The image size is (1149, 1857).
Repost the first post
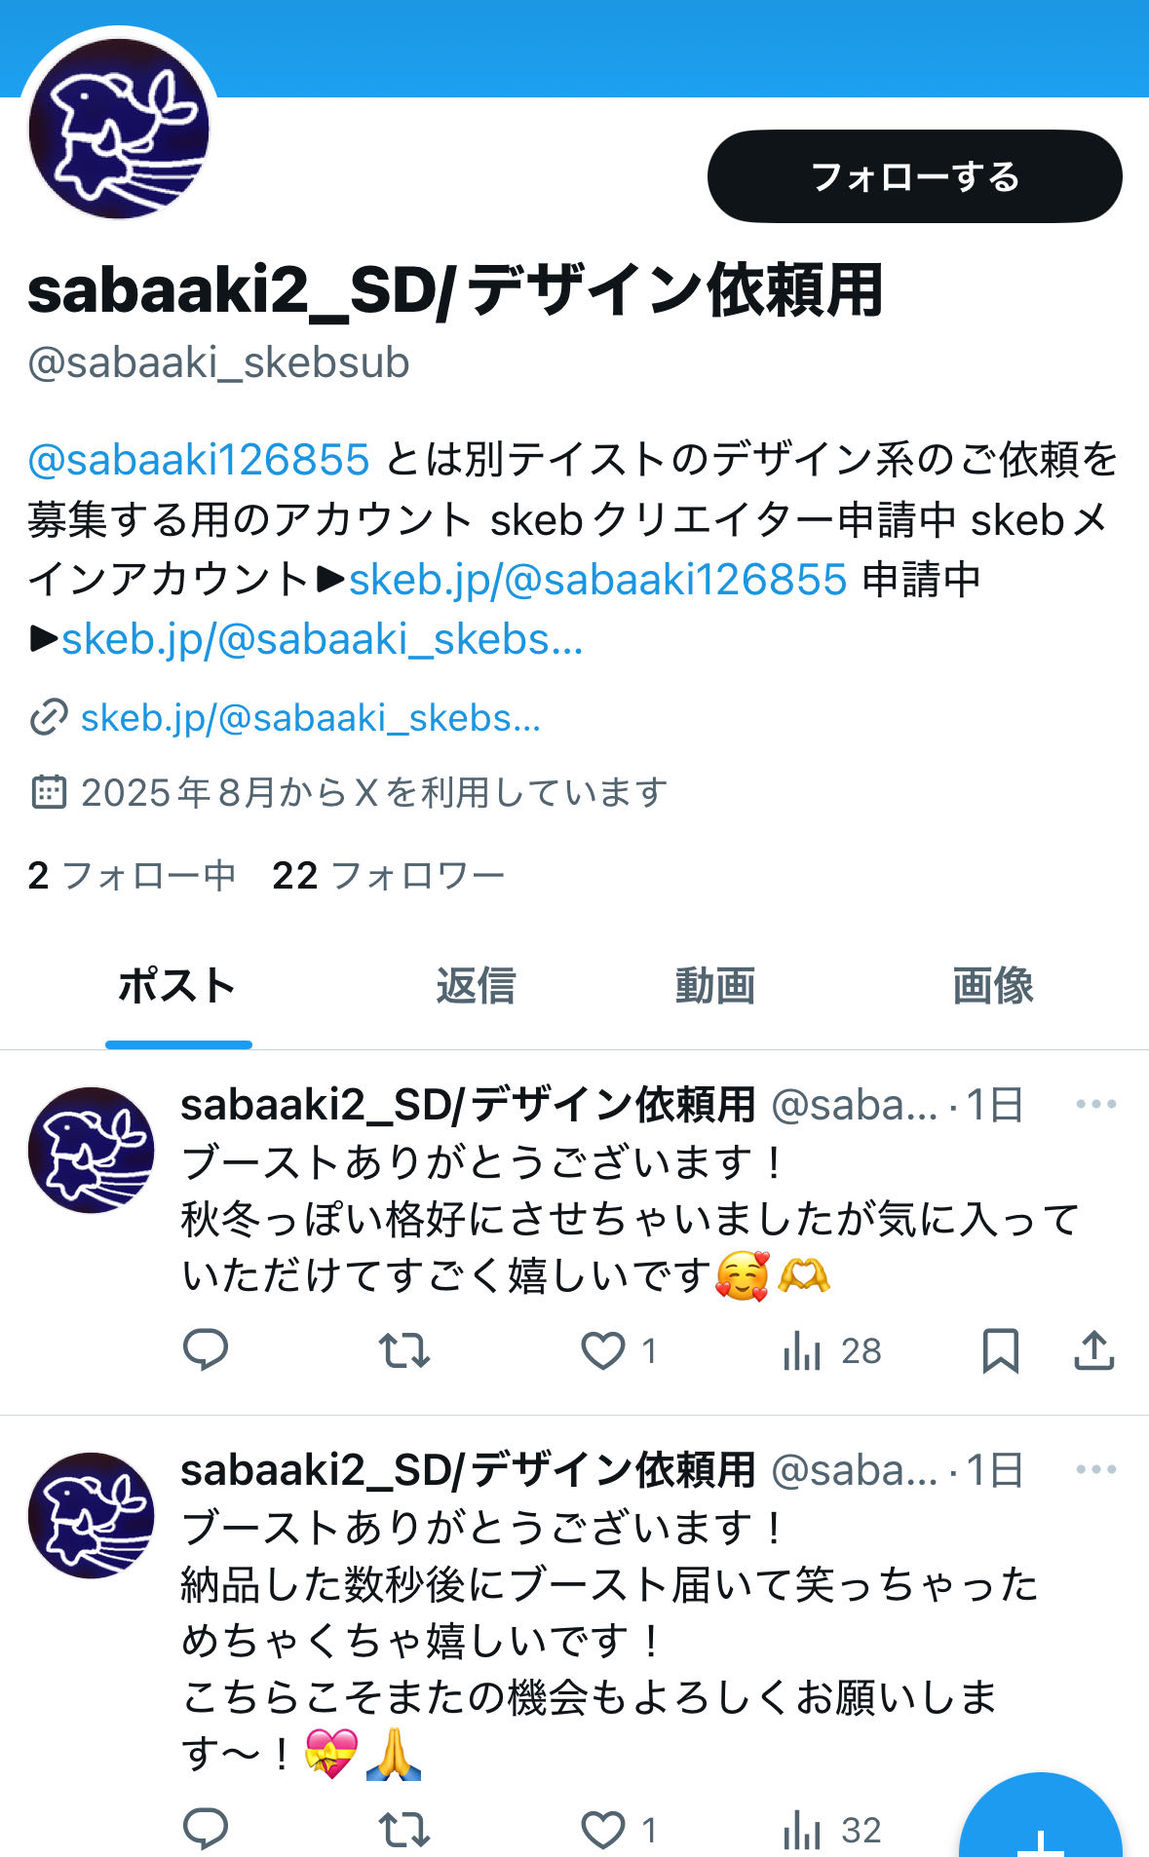tap(403, 1350)
